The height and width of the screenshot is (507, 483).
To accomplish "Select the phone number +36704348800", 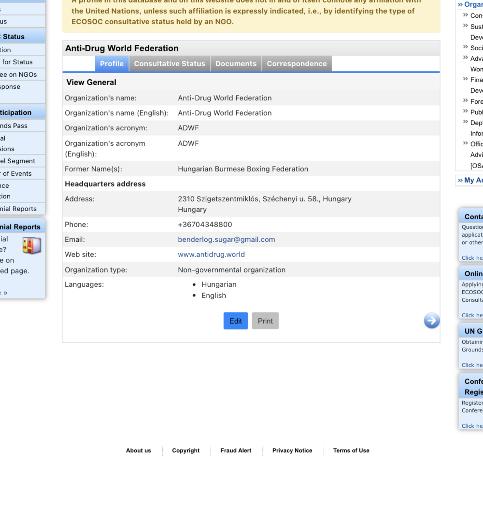I will (x=205, y=225).
